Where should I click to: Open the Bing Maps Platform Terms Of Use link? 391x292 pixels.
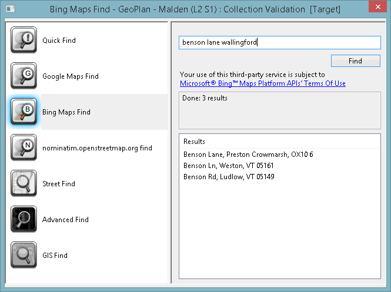(x=263, y=83)
